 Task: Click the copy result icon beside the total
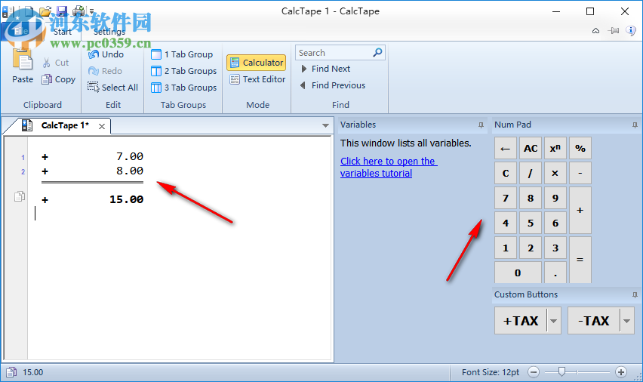[x=20, y=196]
